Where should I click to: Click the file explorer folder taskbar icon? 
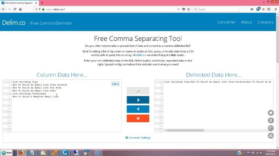[43, 153]
